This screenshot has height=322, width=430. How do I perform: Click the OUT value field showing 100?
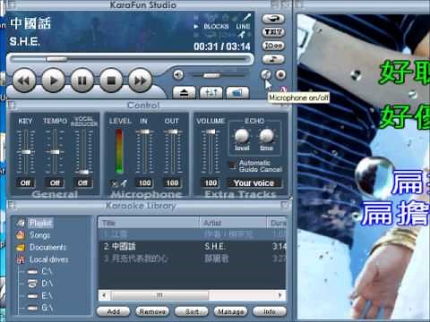click(x=172, y=182)
